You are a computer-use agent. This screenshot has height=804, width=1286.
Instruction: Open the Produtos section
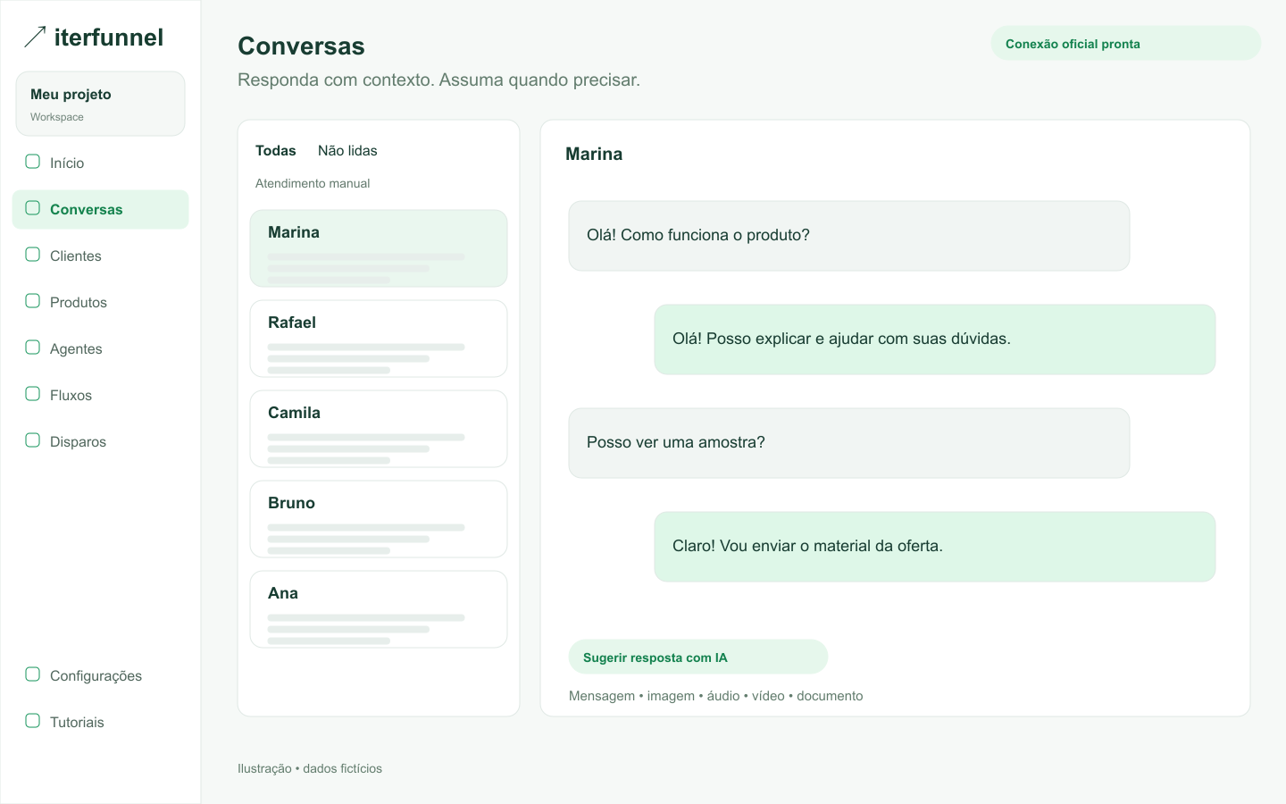click(x=100, y=302)
